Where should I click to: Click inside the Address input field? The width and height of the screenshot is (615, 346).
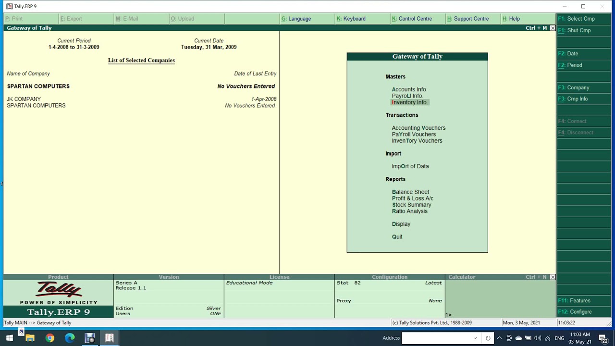point(437,338)
